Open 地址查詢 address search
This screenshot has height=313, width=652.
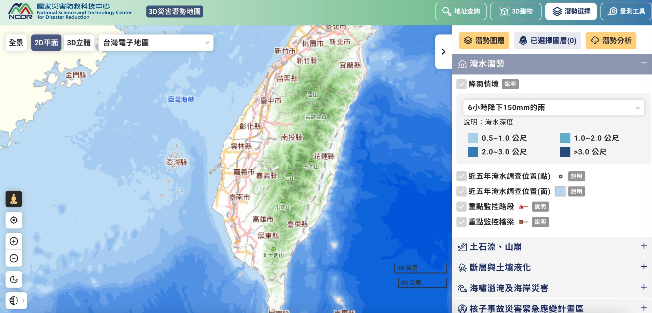point(461,11)
